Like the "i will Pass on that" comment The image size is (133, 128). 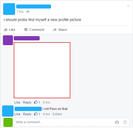click(x=17, y=114)
